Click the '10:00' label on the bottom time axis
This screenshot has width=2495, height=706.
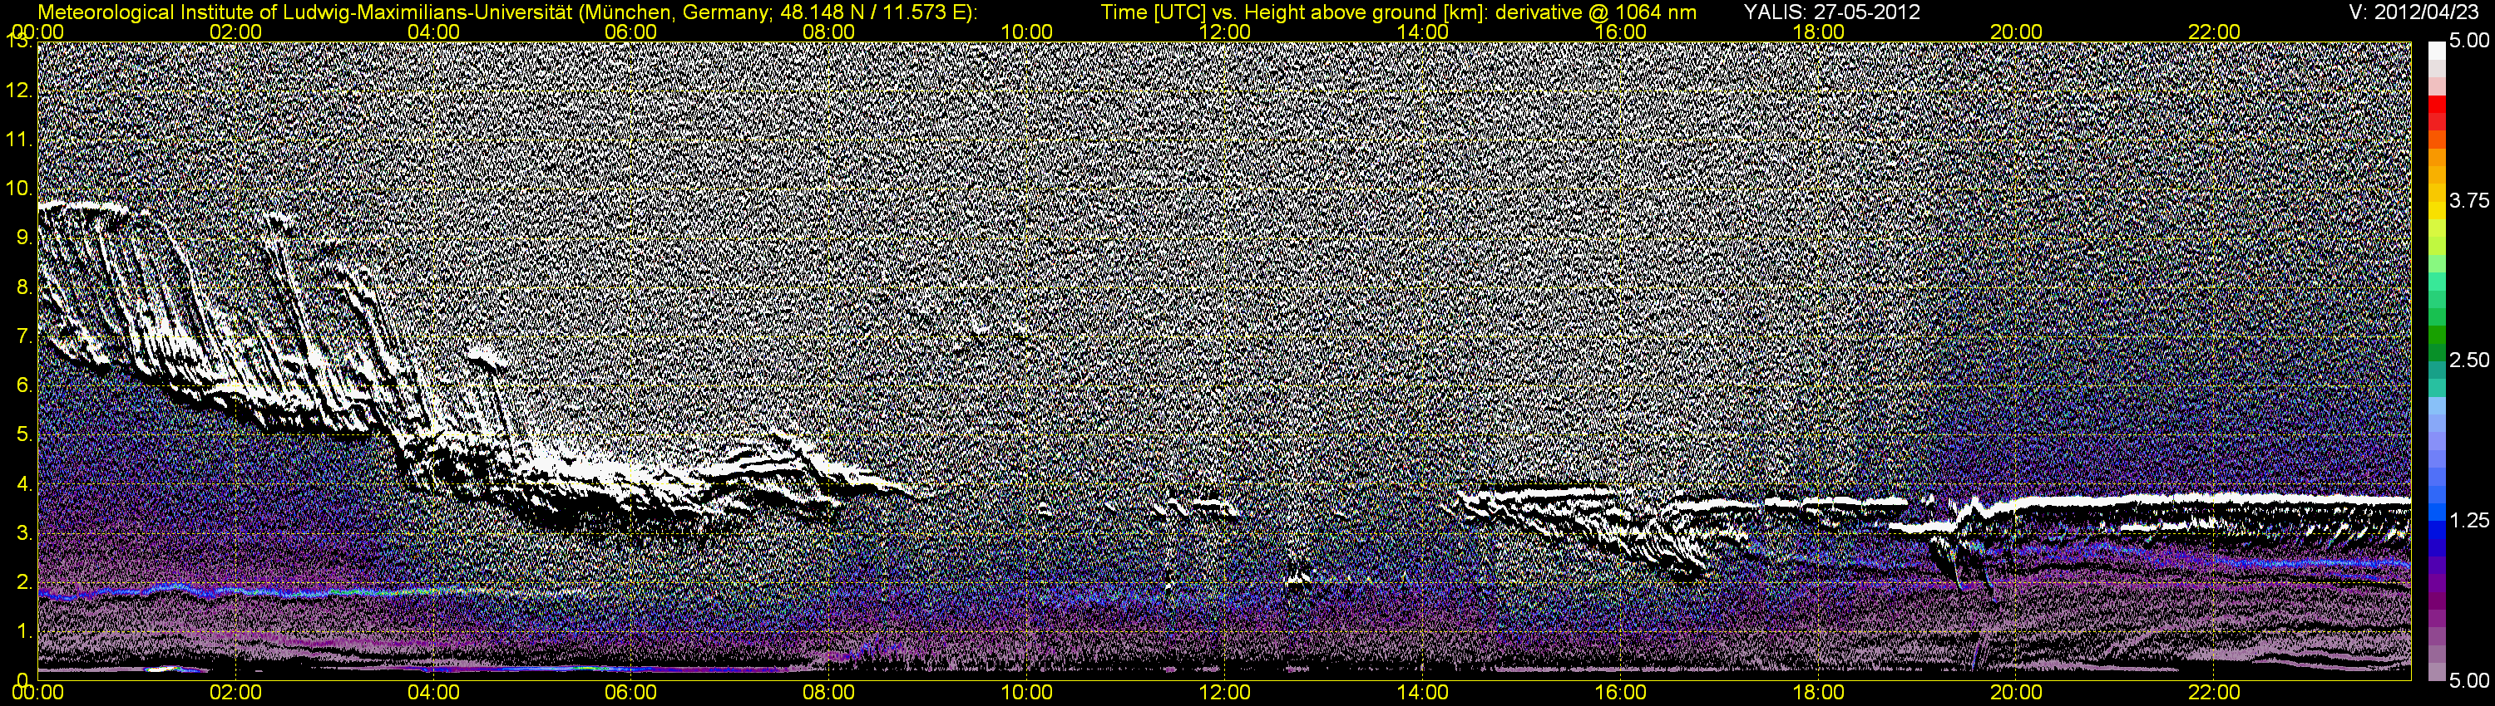(x=1026, y=694)
